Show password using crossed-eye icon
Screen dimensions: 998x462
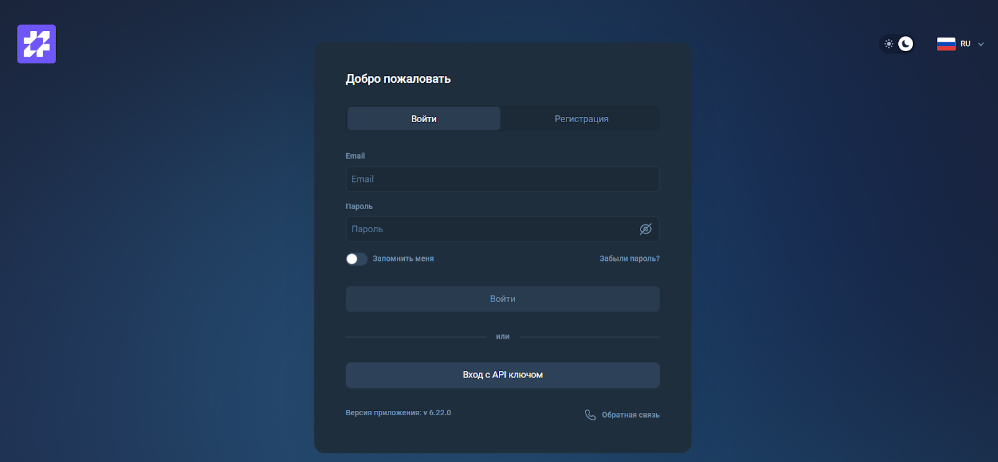(x=646, y=229)
